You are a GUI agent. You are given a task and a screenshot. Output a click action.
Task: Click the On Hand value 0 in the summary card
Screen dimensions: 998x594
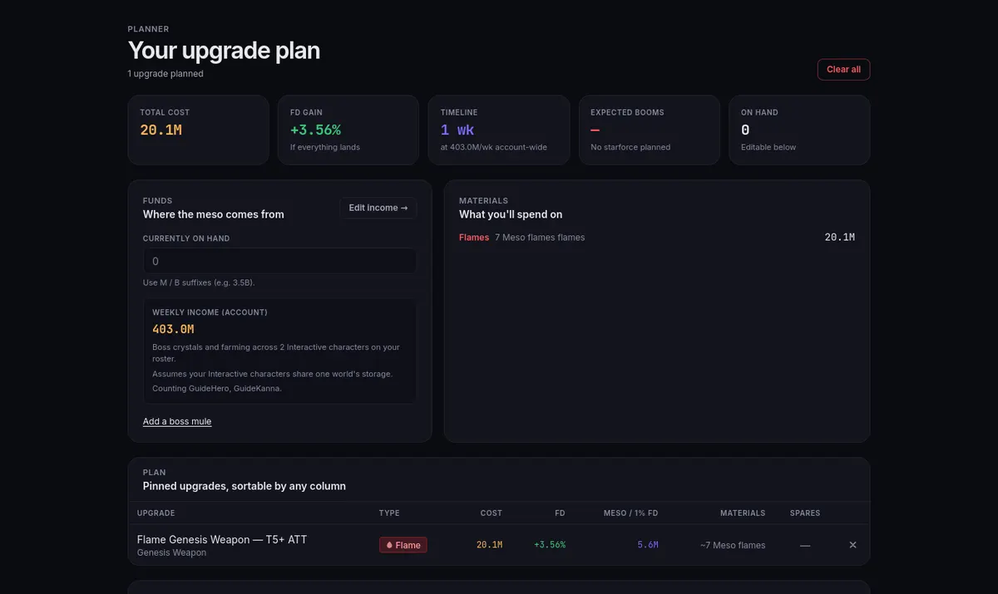745,130
